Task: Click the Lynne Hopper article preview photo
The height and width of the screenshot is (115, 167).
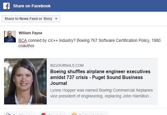Action: click(x=25, y=81)
